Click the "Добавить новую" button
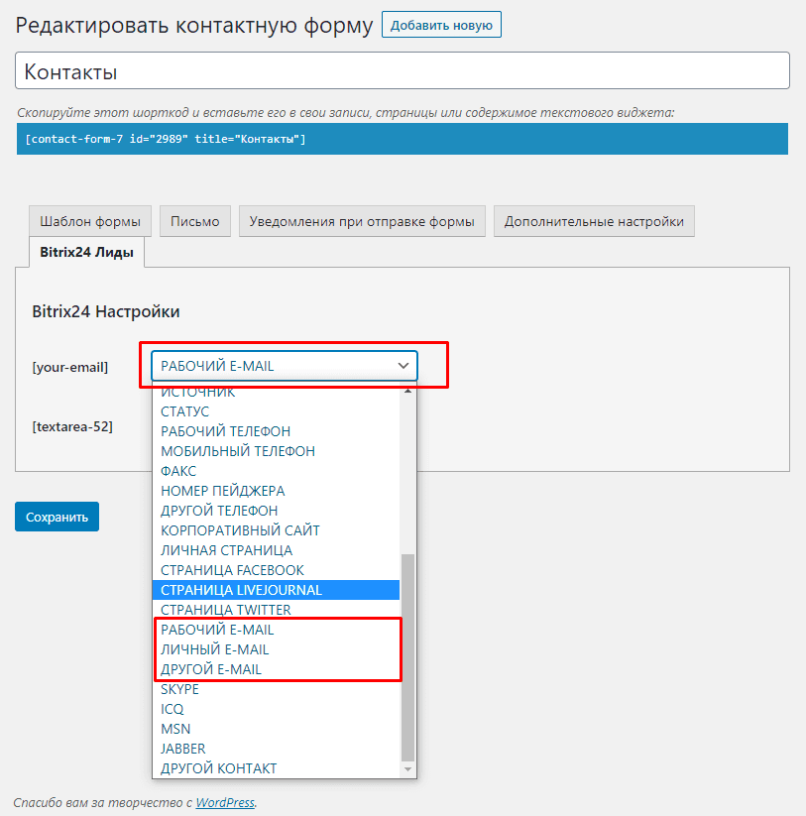Screen dimensions: 806x816 pyautogui.click(x=440, y=25)
